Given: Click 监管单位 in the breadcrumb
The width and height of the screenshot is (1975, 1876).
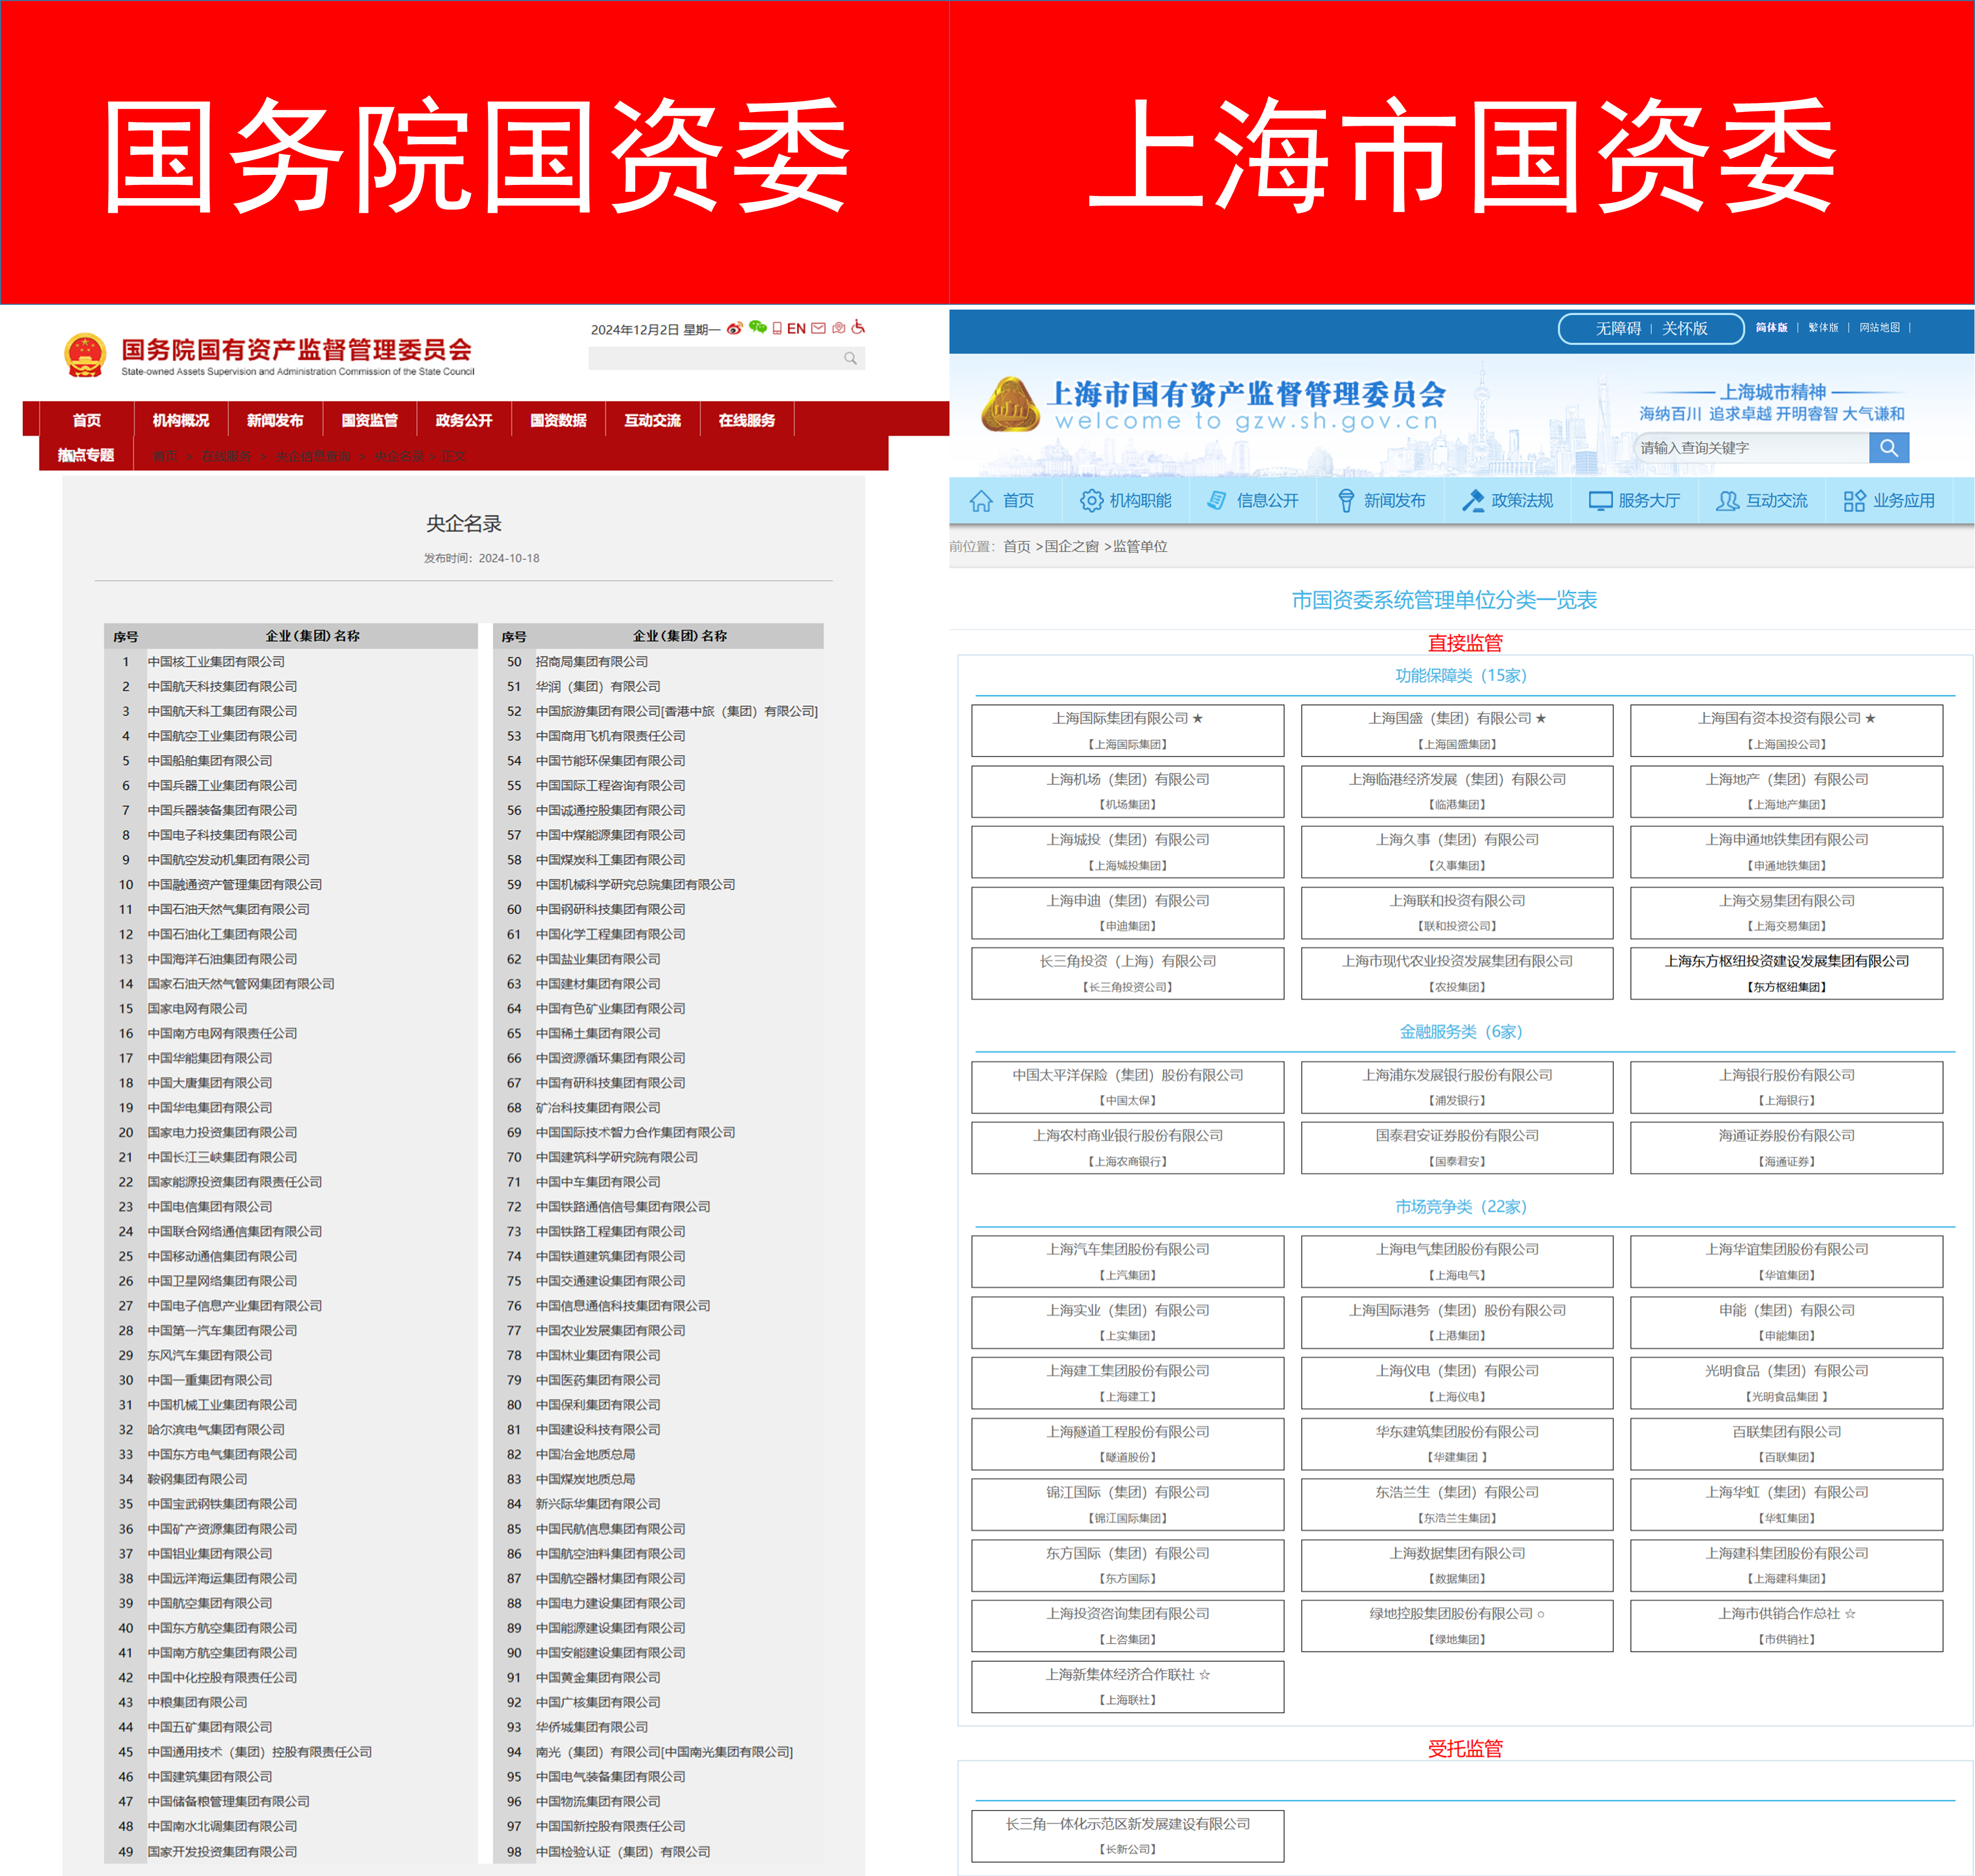Looking at the screenshot, I should pos(1140,546).
